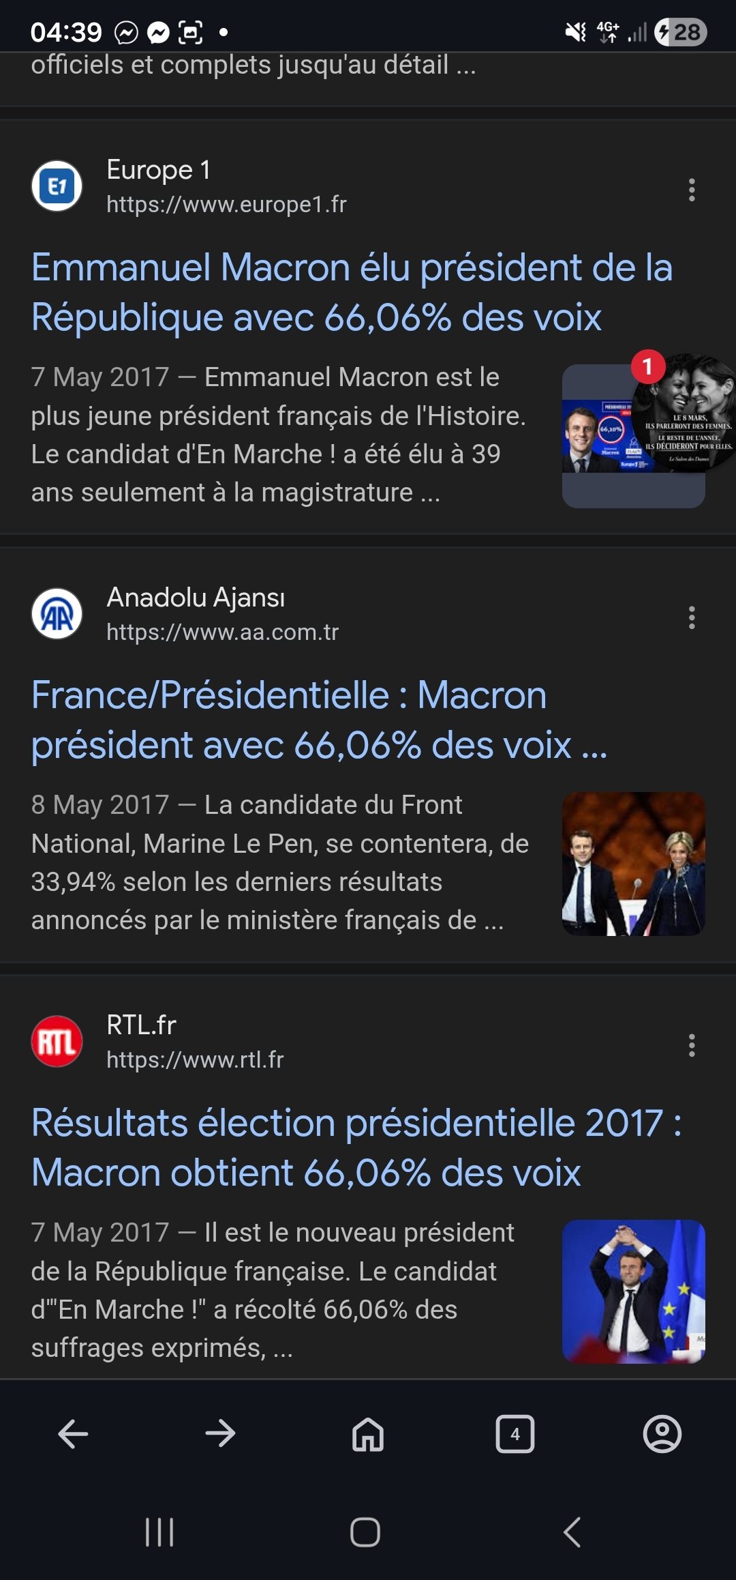736x1580 pixels.
Task: Open the account profile icon
Action: tap(662, 1434)
